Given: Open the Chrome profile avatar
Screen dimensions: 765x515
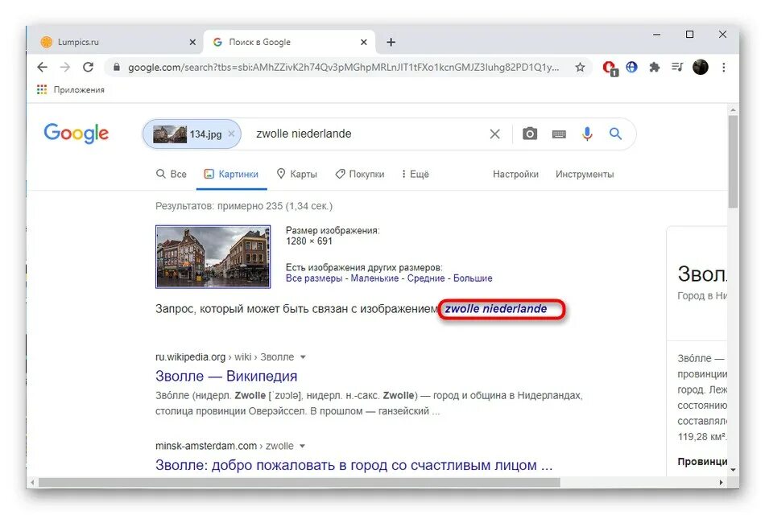Looking at the screenshot, I should 700,68.
